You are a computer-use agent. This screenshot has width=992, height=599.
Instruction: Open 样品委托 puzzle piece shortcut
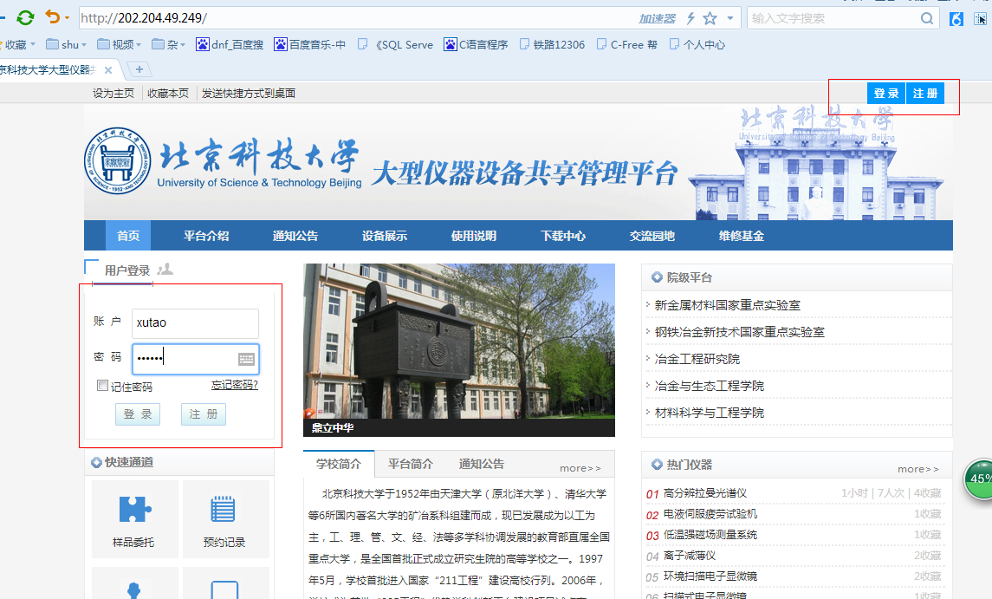(134, 510)
